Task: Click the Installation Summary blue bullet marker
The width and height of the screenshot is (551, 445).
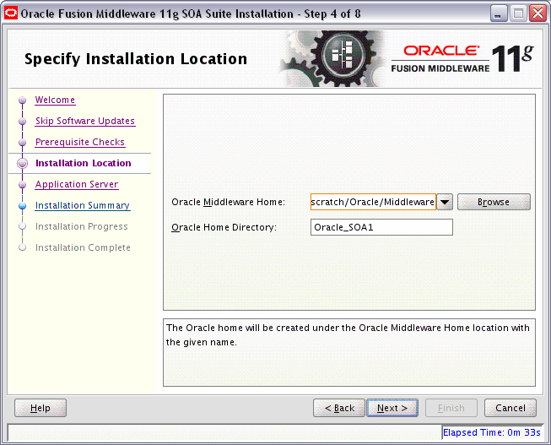Action: click(x=23, y=206)
